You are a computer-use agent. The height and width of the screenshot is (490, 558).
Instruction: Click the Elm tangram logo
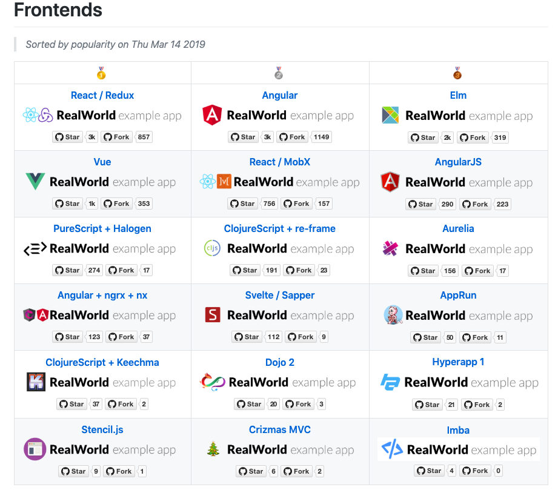tap(390, 115)
